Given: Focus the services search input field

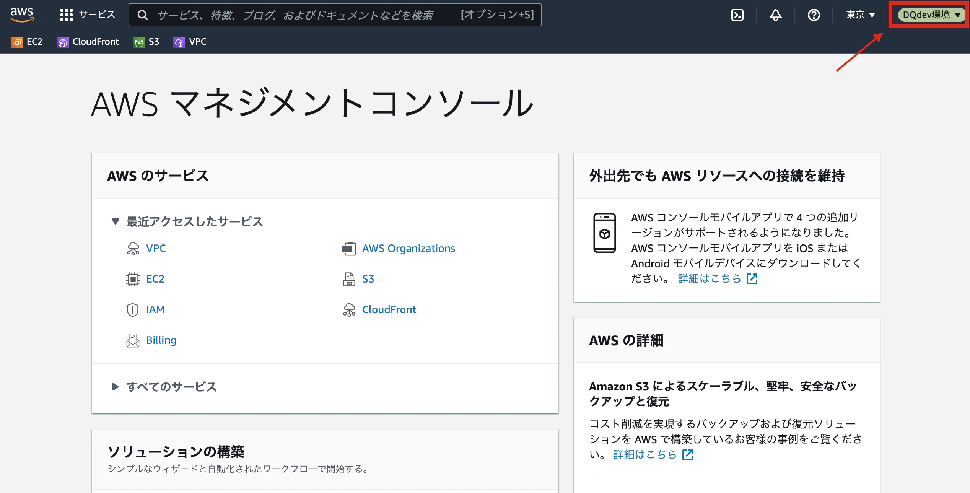Looking at the screenshot, I should pos(335,15).
